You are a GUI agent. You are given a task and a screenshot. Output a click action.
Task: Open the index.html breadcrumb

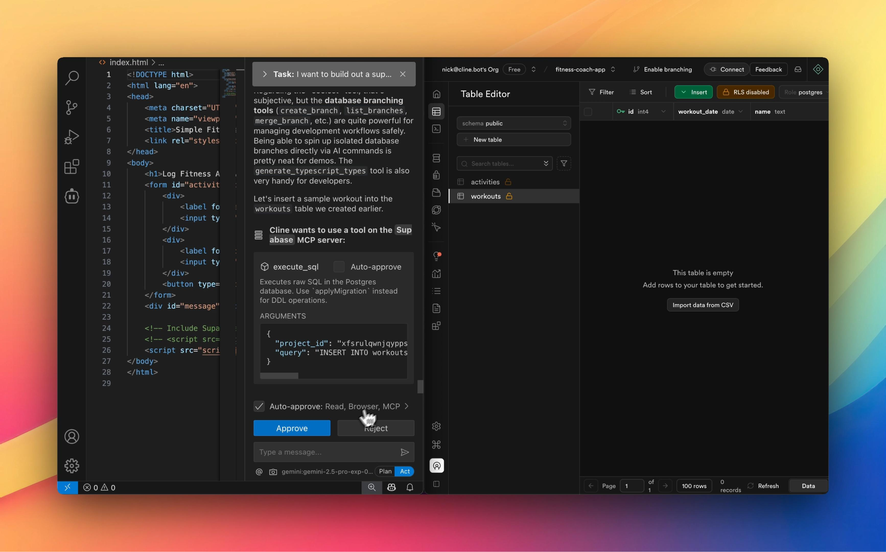[x=128, y=62]
